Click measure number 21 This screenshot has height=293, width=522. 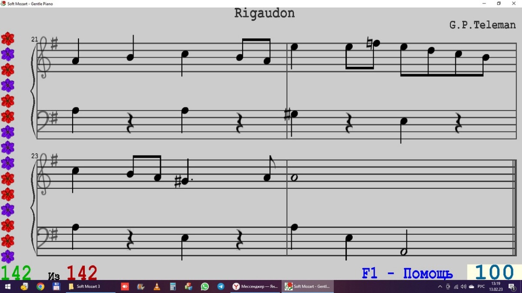34,40
